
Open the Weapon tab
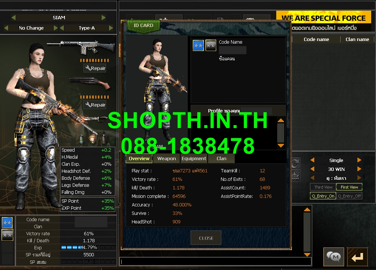166,159
